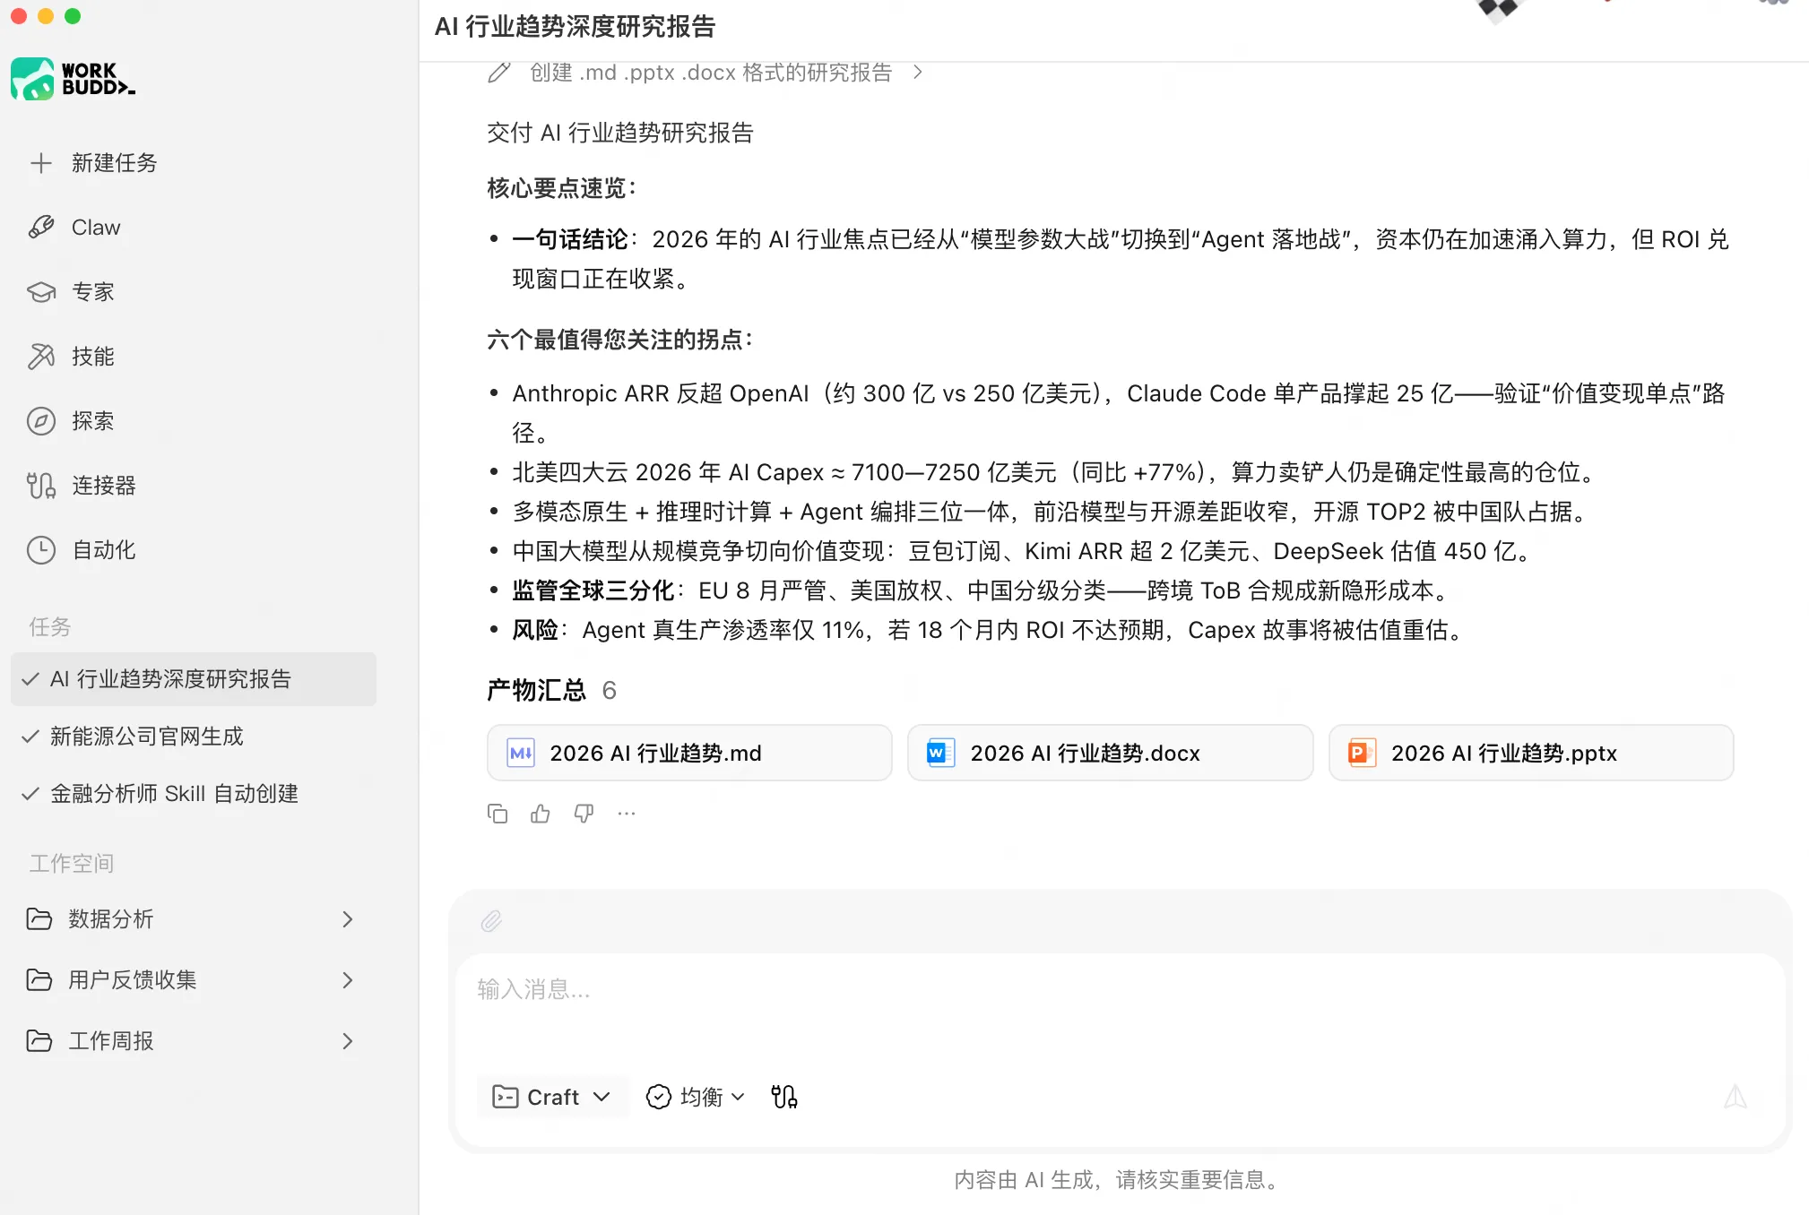Click the graduation cap icon beside 专家
Viewport: 1809px width, 1215px height.
40,292
